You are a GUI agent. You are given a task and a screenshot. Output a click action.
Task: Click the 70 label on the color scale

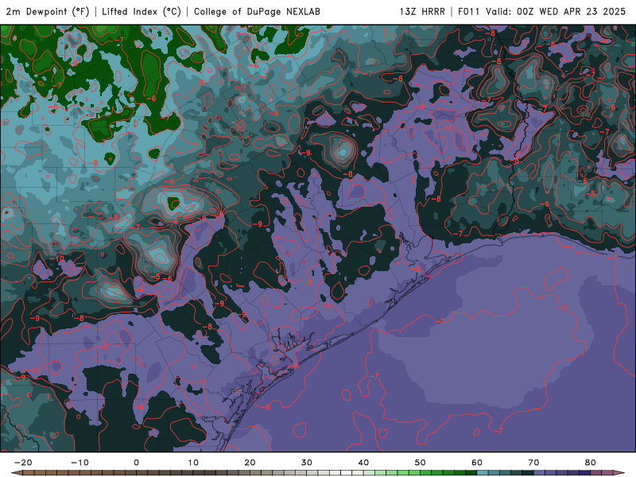click(533, 463)
